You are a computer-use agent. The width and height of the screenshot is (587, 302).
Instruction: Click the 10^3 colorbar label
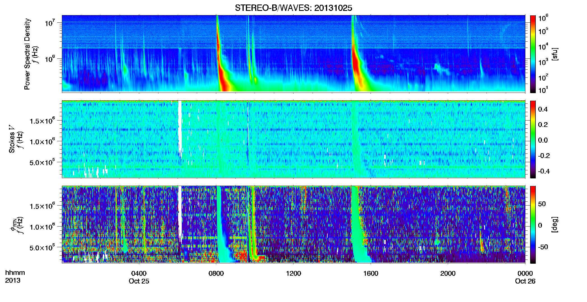click(543, 62)
